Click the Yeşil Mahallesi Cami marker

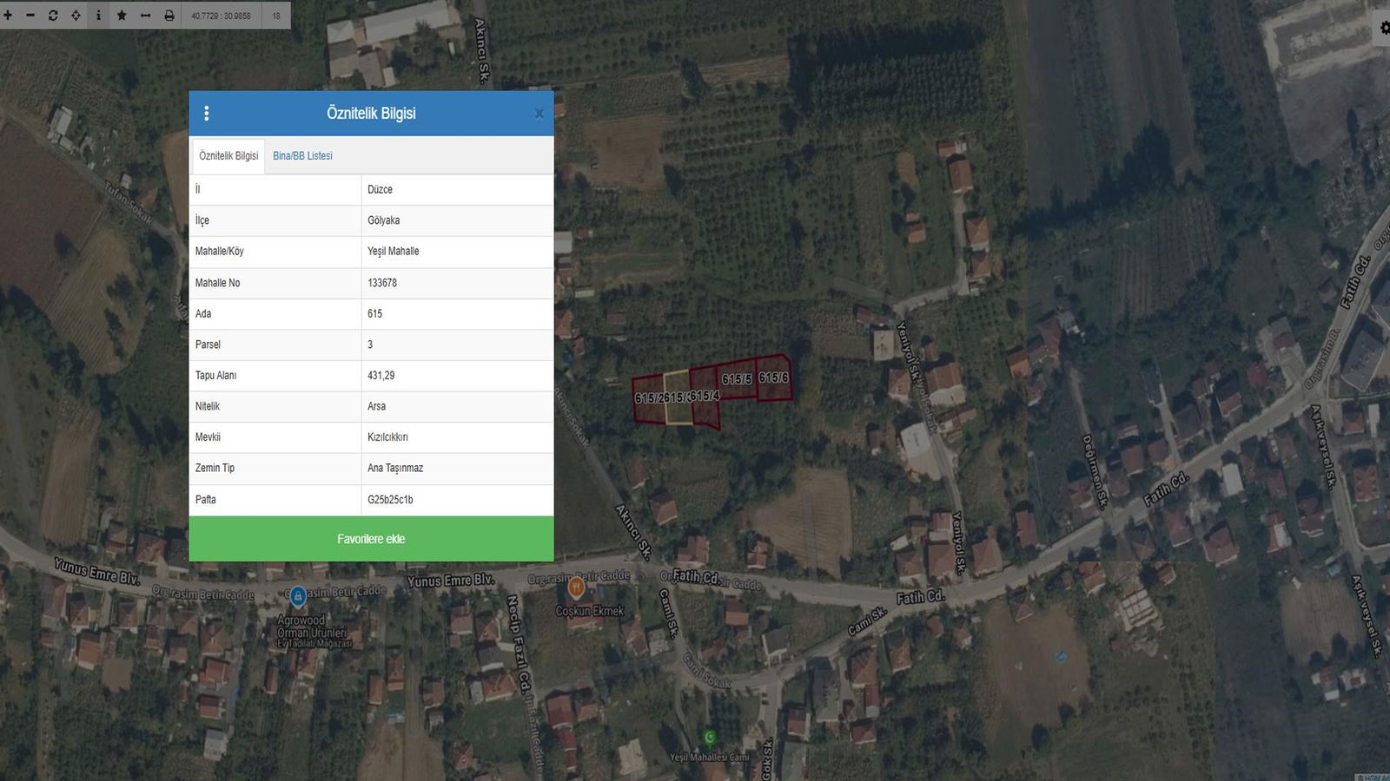point(710,738)
